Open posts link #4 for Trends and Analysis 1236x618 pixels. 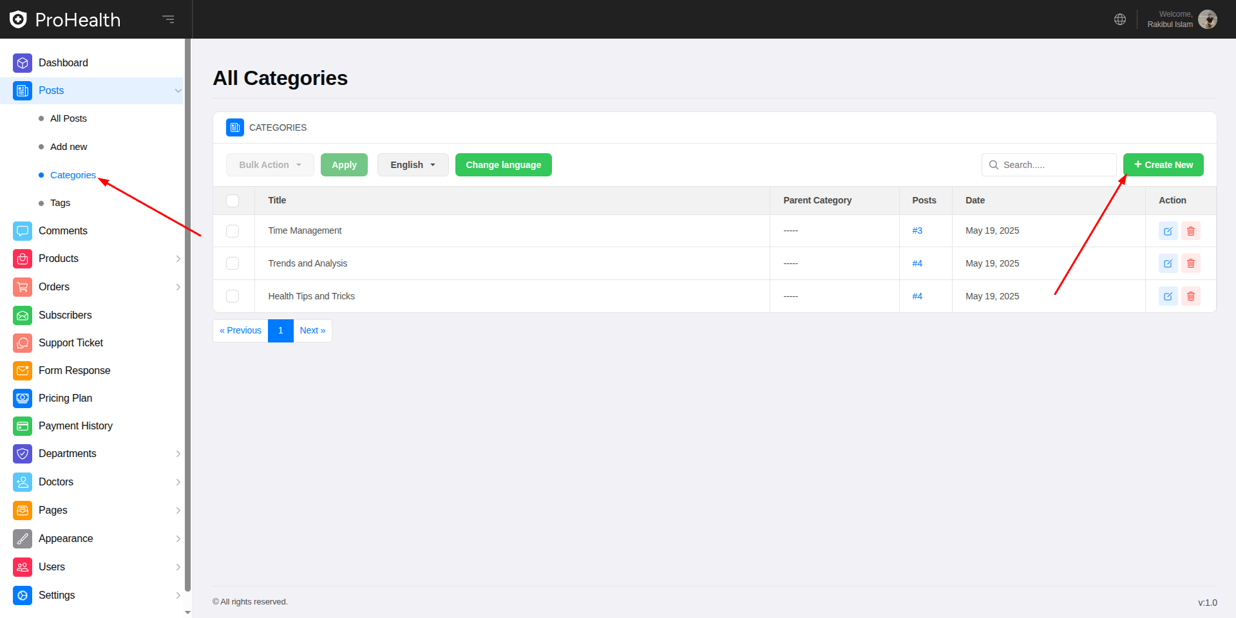click(x=917, y=263)
